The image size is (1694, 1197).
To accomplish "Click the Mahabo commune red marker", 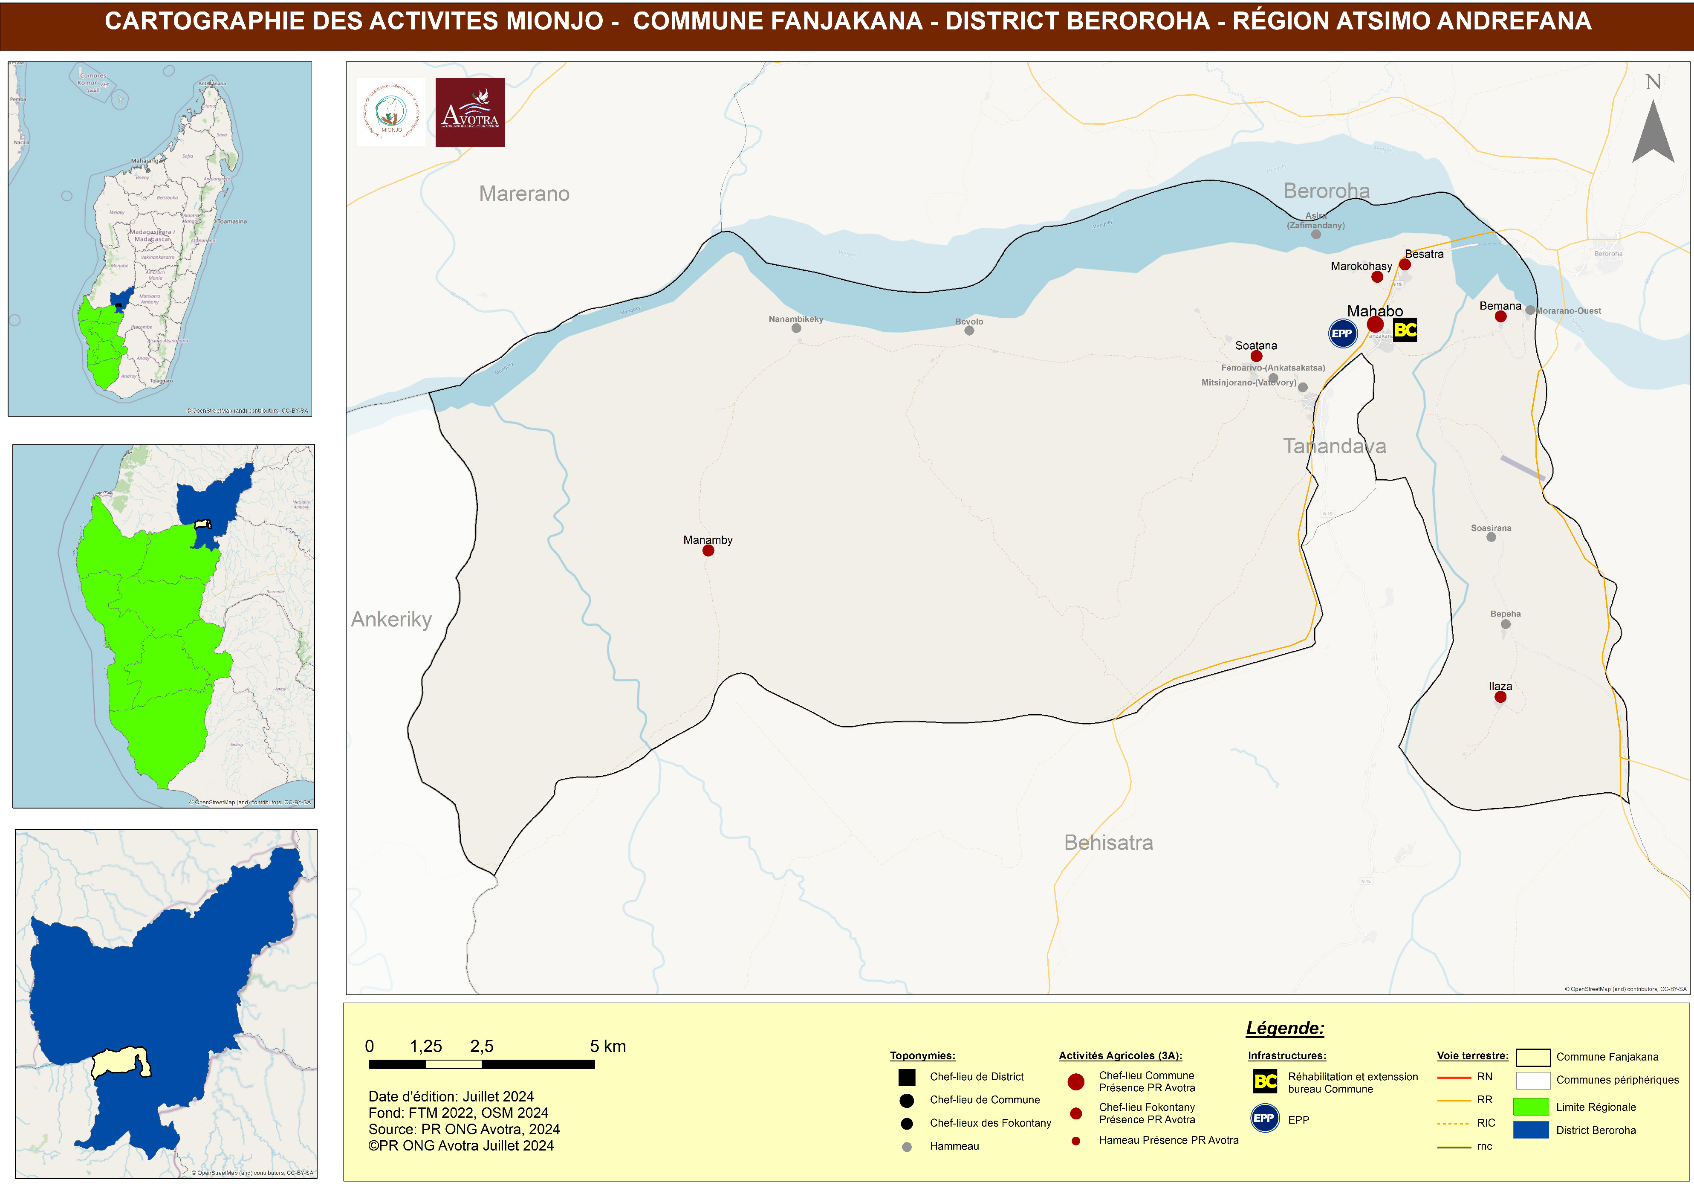I will pos(1375,325).
